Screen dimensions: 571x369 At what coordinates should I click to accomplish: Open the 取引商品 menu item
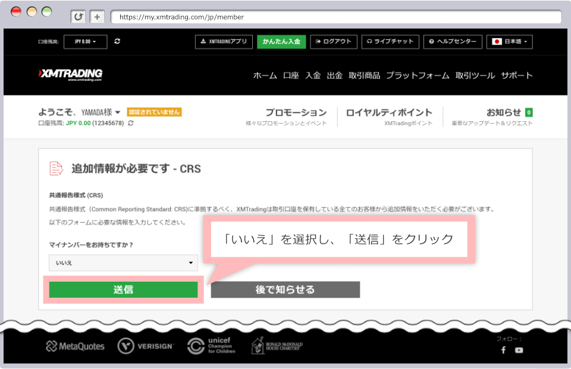(364, 75)
